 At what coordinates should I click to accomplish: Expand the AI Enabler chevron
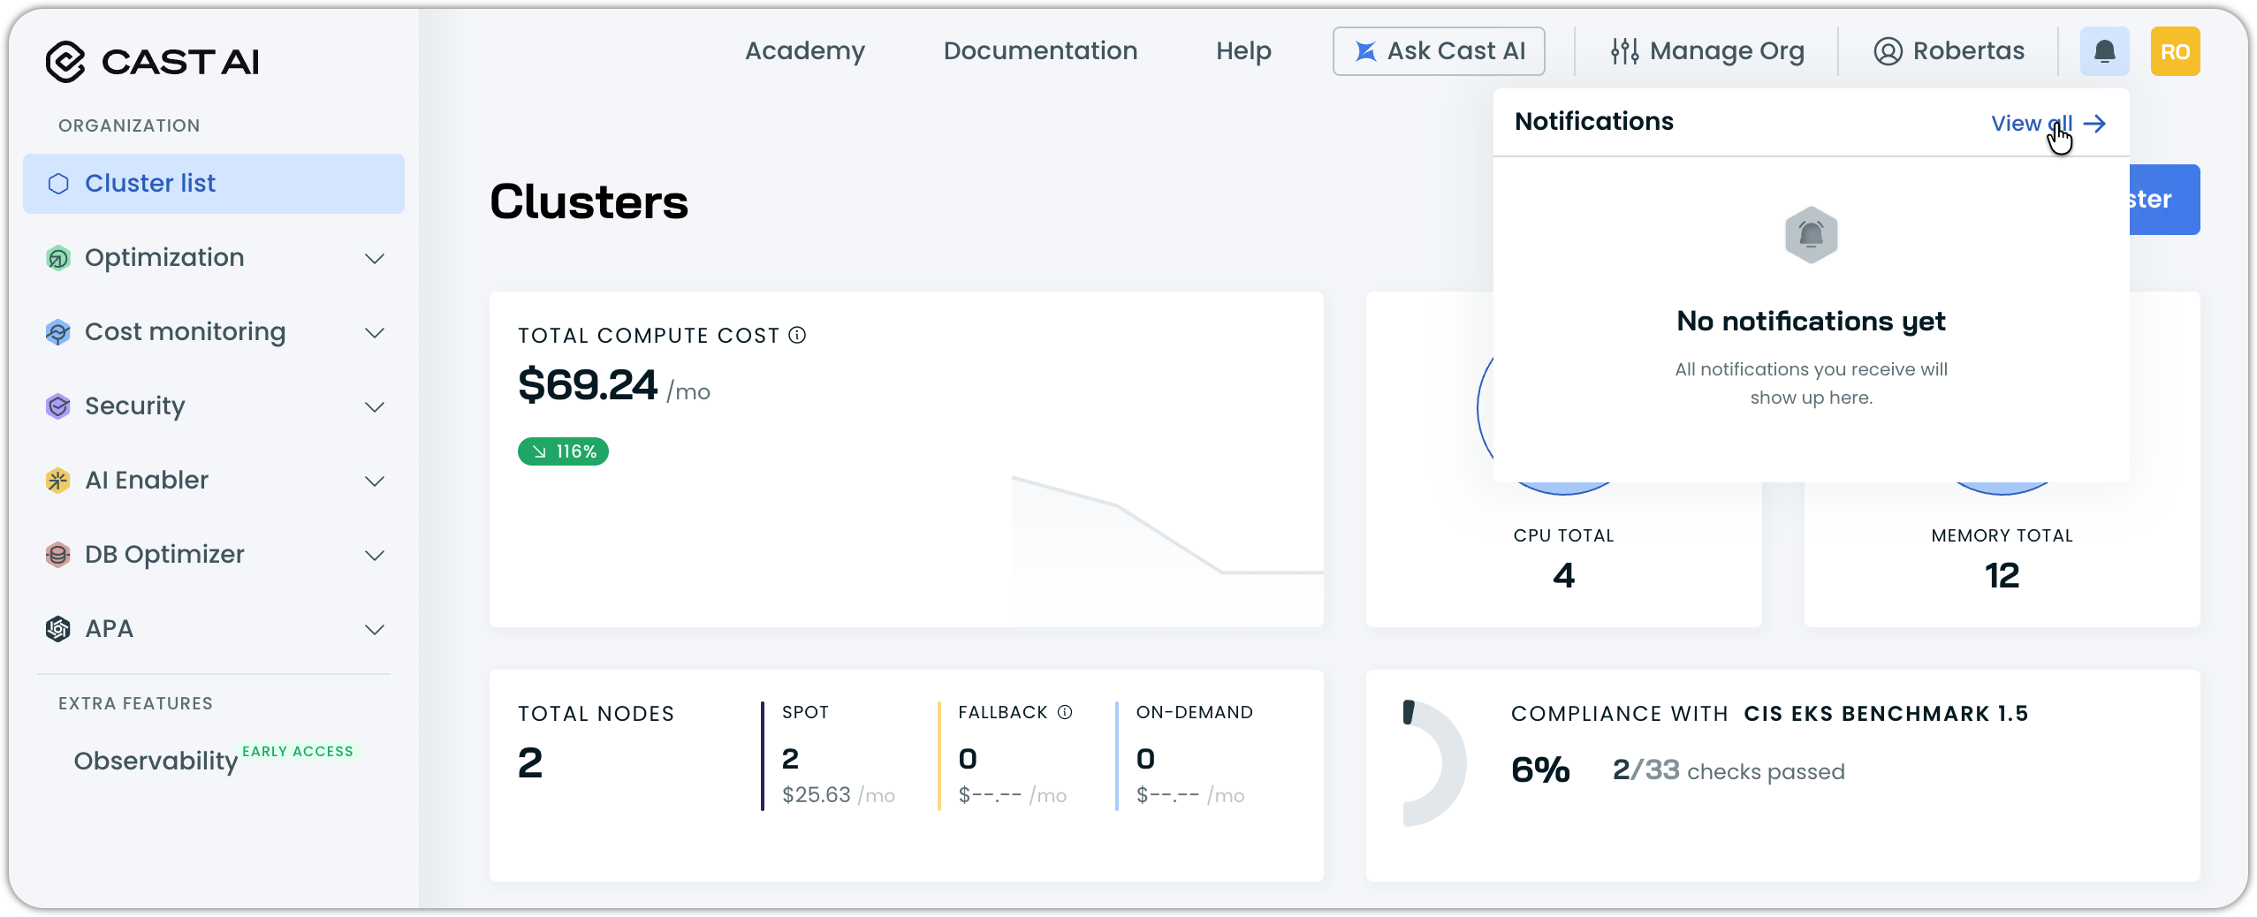(375, 481)
